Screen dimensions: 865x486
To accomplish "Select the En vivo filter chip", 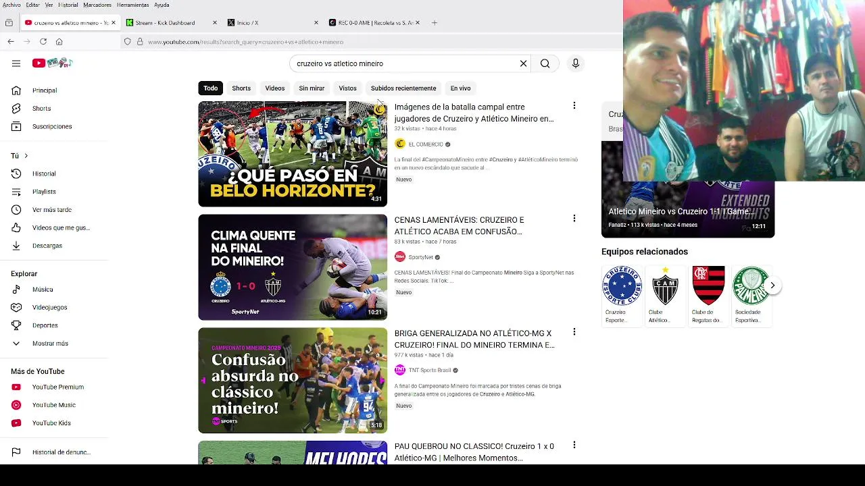I will point(460,88).
